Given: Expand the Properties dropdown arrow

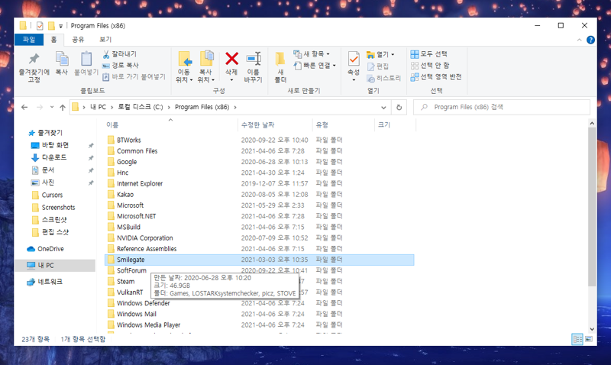Looking at the screenshot, I should pos(354,80).
